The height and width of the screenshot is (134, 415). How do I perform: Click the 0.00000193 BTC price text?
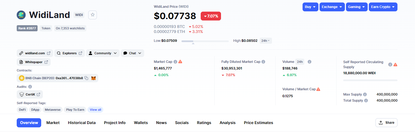click(170, 27)
